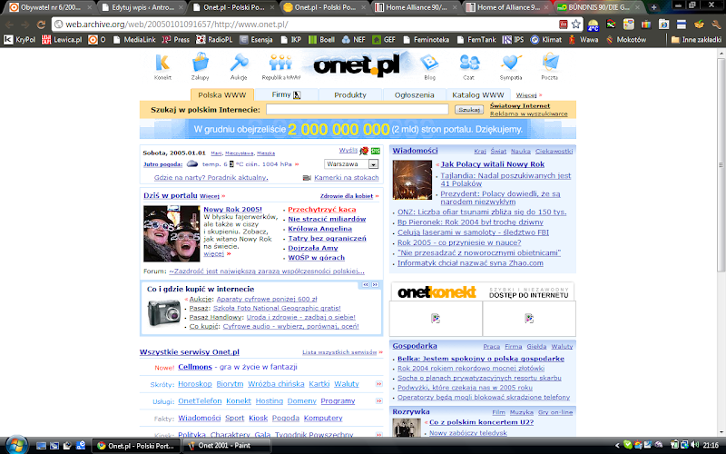Open the digital camera product image
The width and height of the screenshot is (726, 454).
click(x=164, y=312)
